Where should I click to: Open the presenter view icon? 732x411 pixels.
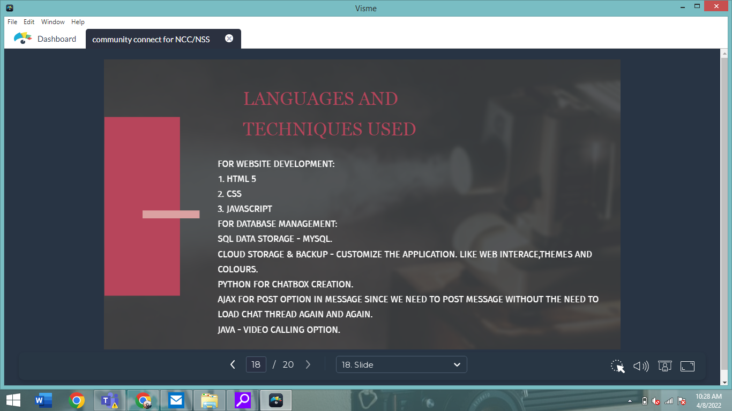[664, 366]
